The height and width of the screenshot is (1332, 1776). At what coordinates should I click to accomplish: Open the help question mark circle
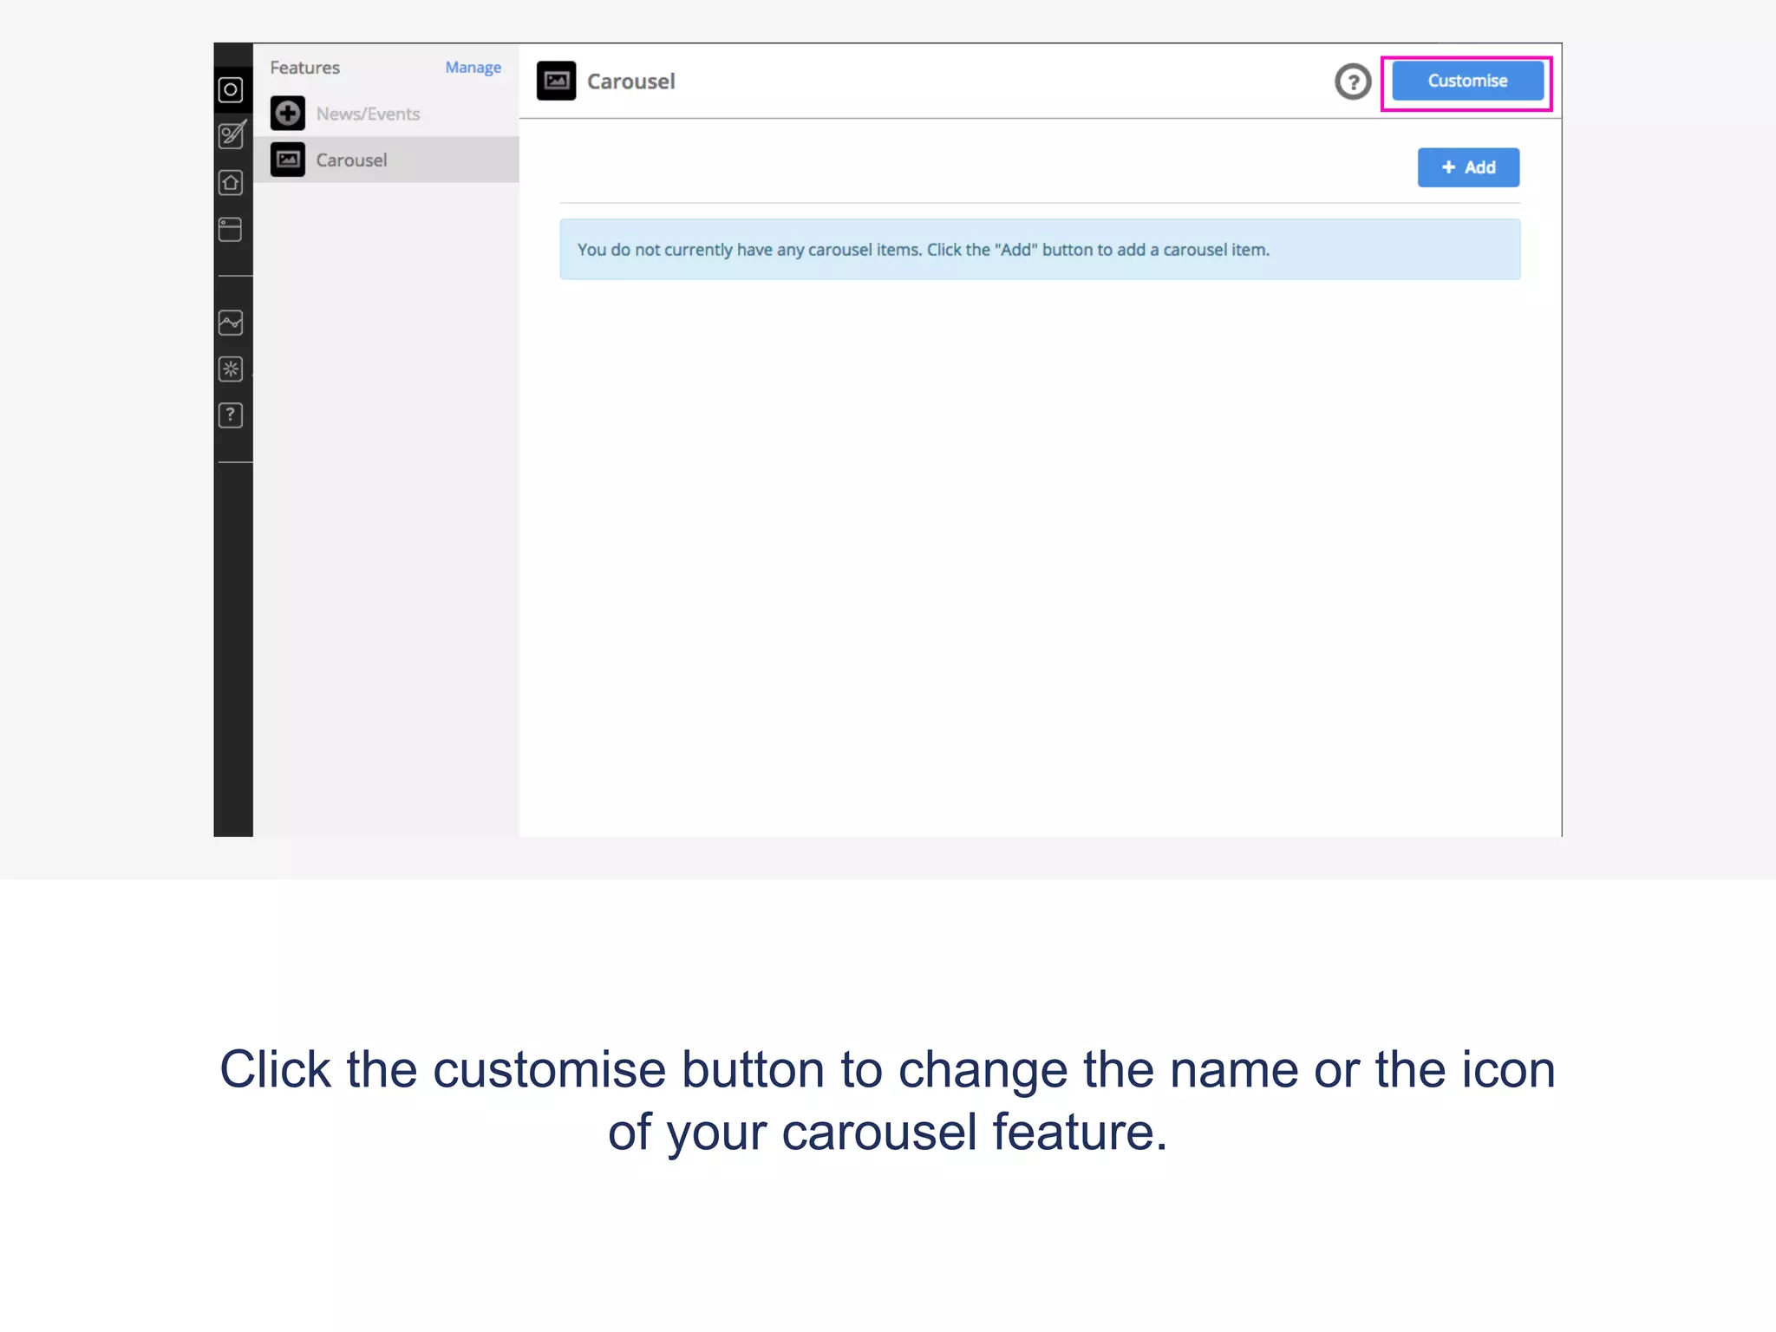[x=1352, y=82]
